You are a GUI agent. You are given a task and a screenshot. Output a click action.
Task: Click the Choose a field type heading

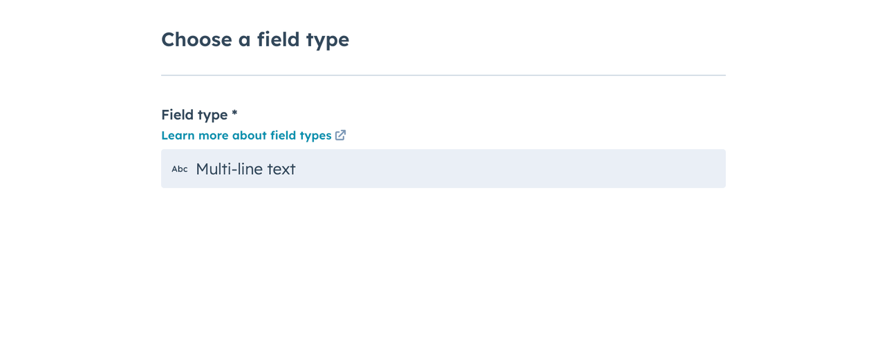pyautogui.click(x=255, y=39)
